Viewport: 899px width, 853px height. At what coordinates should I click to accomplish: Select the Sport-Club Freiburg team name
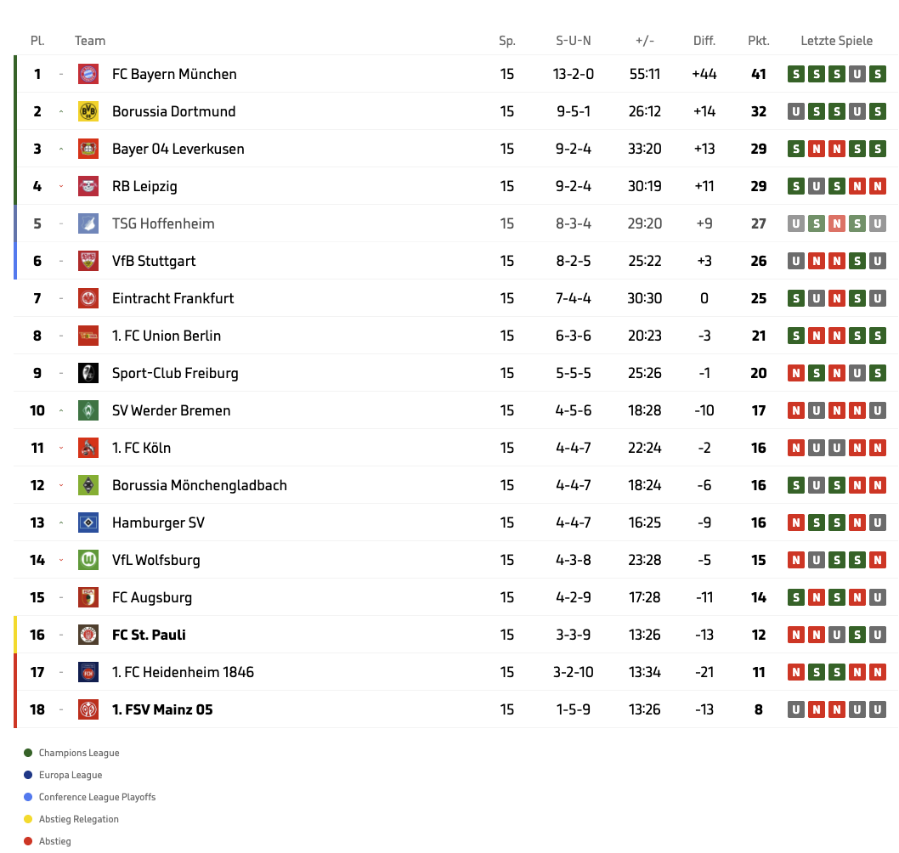point(175,373)
